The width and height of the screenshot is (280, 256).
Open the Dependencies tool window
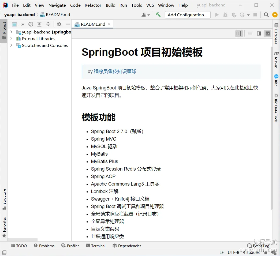point(127,246)
